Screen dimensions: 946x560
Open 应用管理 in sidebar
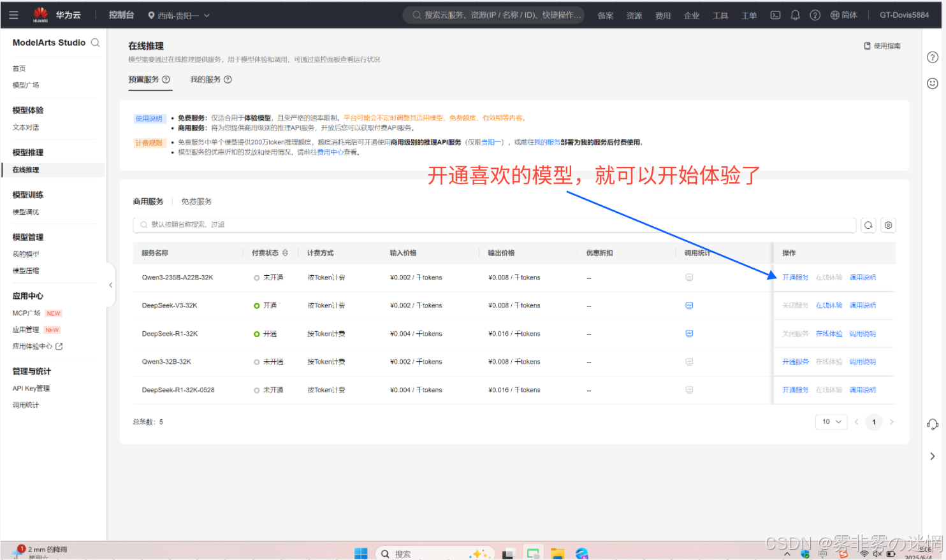pyautogui.click(x=25, y=330)
